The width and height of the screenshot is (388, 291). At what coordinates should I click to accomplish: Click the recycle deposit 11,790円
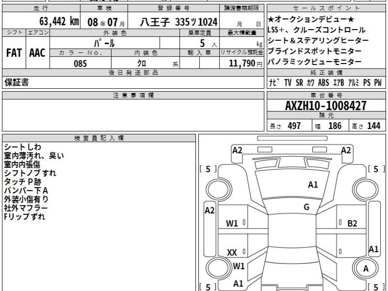point(246,64)
